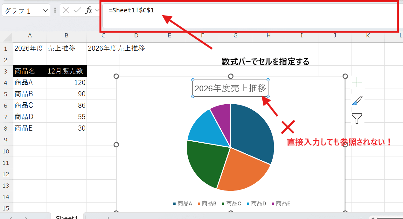Click the Insert Function fx icon
The width and height of the screenshot is (403, 219).
(x=89, y=10)
